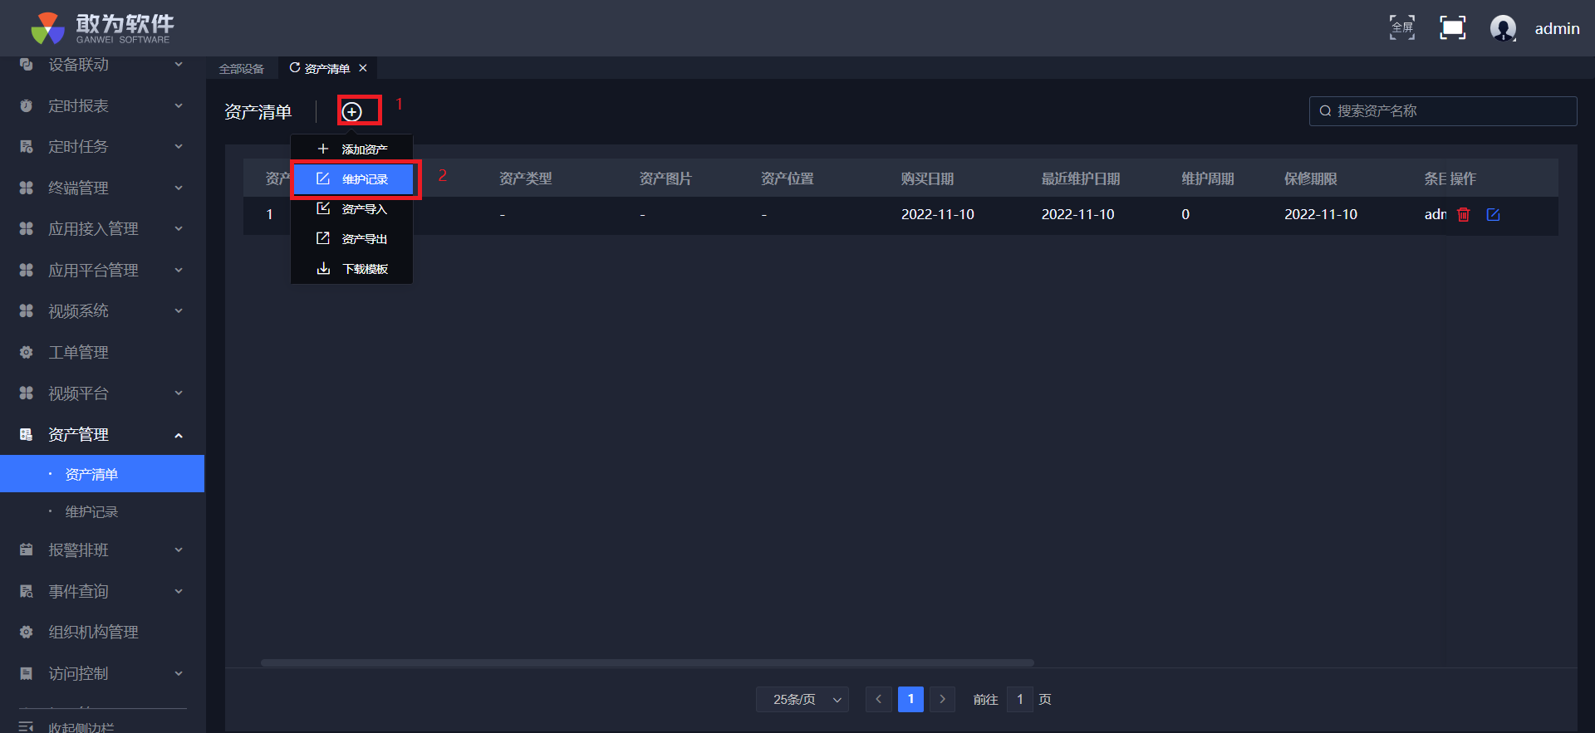
Task: Click the 资产图片 column header
Action: pos(665,178)
